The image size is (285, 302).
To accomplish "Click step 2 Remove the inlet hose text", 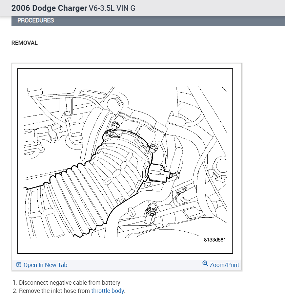I will 69,291.
